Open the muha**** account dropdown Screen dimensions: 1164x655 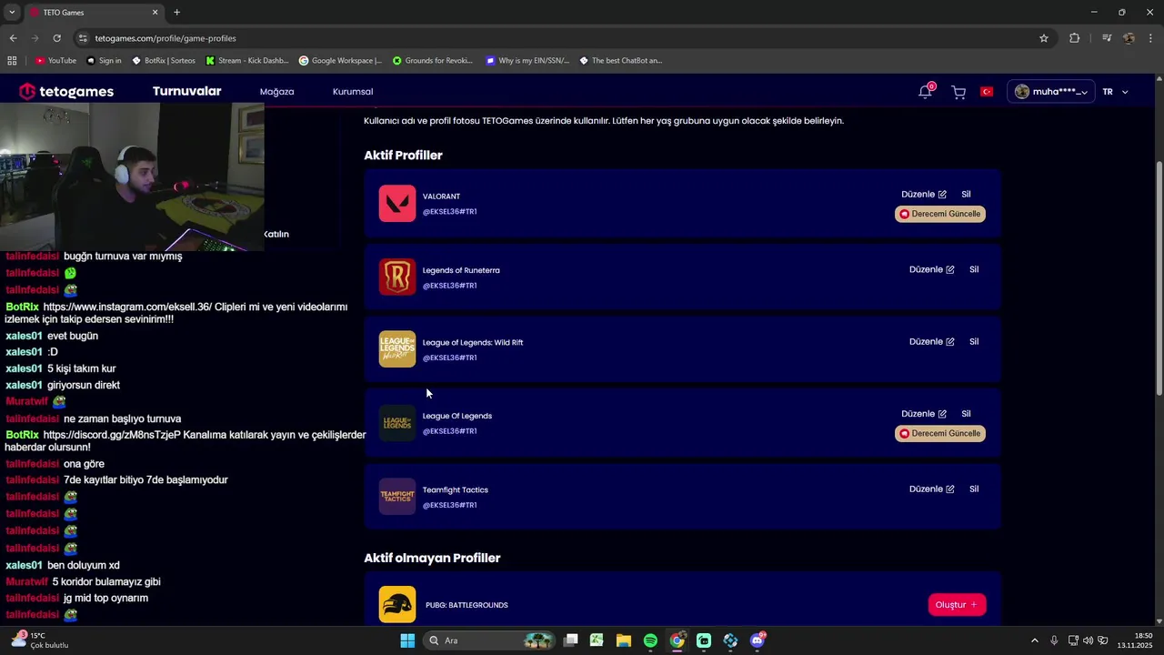click(x=1051, y=92)
